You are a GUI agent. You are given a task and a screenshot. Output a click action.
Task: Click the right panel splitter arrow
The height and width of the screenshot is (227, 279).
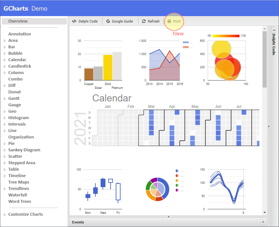268,126
